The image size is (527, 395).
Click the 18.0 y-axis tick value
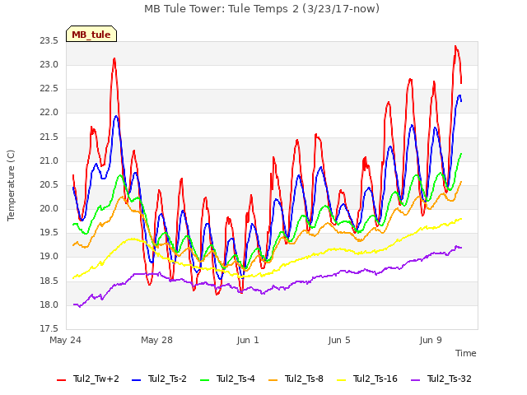[49, 305]
